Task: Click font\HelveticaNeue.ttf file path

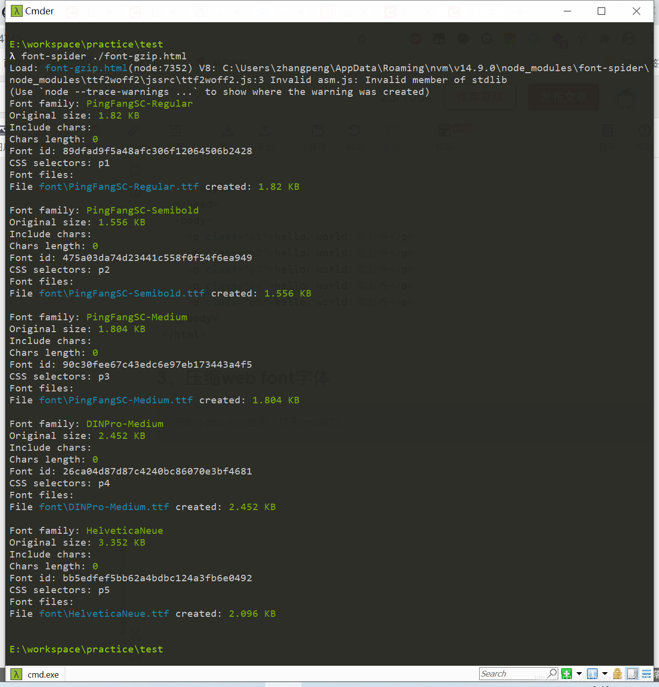Action: (104, 613)
